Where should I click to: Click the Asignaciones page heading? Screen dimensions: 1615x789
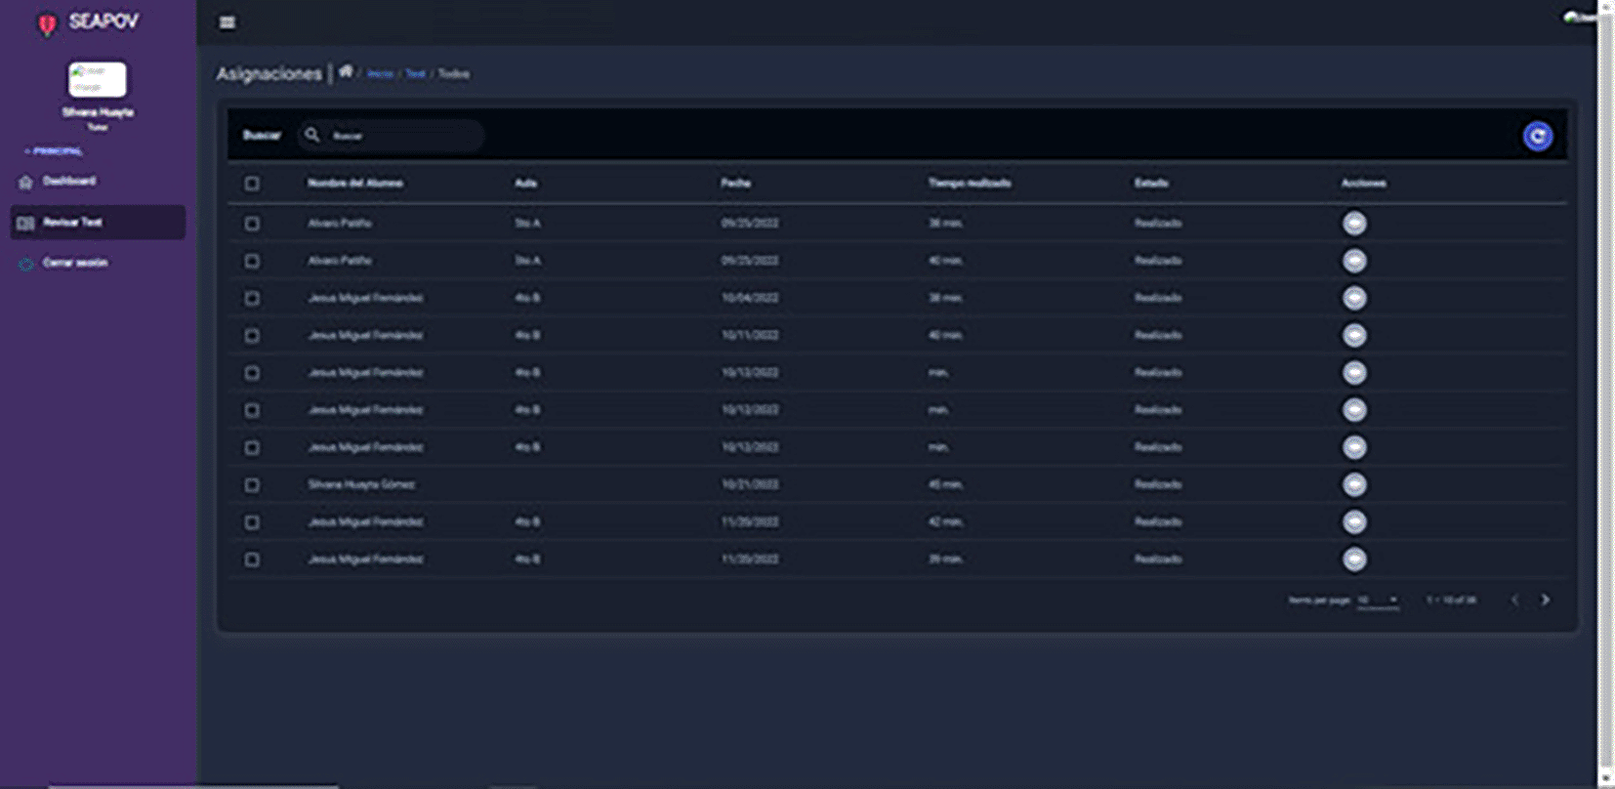269,74
